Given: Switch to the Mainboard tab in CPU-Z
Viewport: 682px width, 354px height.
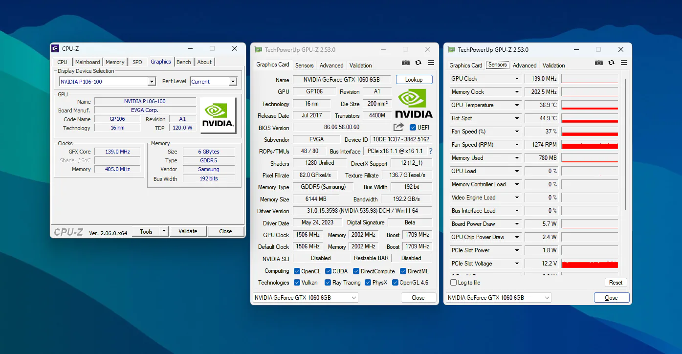Looking at the screenshot, I should (88, 62).
